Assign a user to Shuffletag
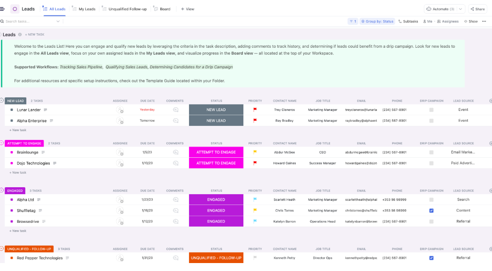The width and height of the screenshot is (492, 271). [x=120, y=211]
